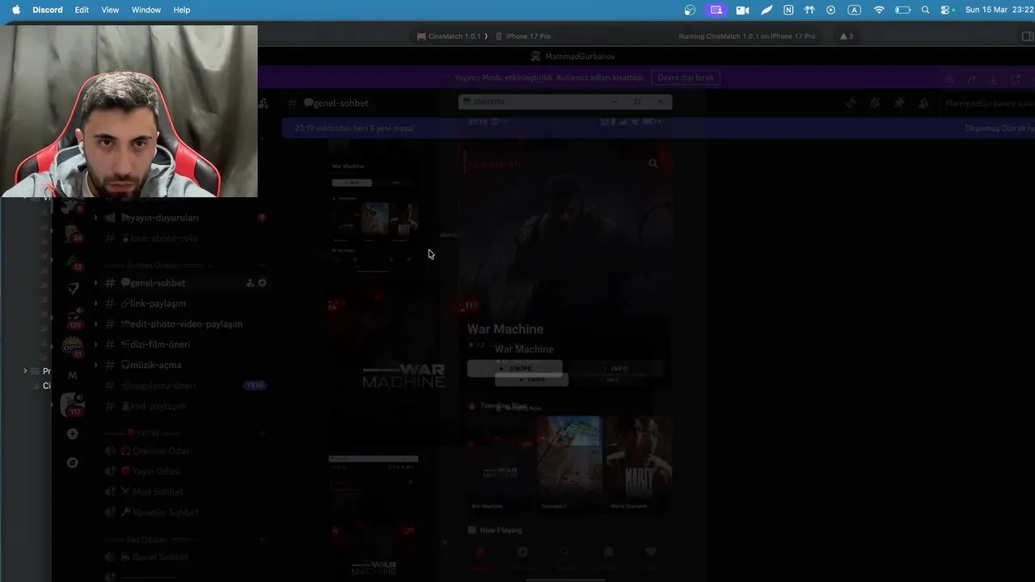Screen dimensions: 1035x582
Task: Click the battery status icon
Action: click(x=904, y=10)
